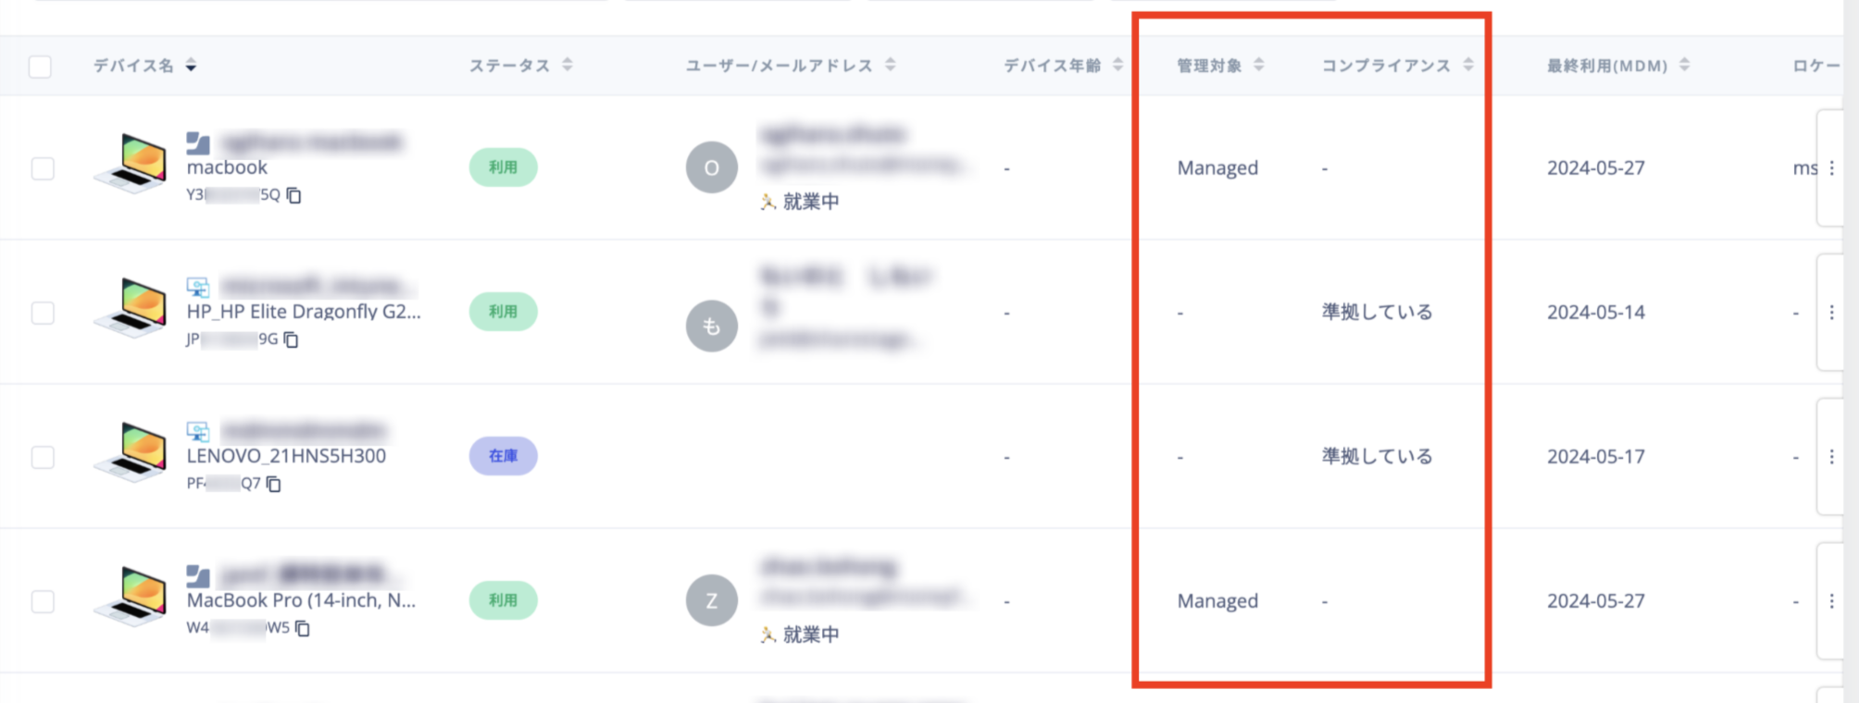
Task: Select the LENOVO_21HNS5H300 row checkbox
Action: tap(43, 457)
